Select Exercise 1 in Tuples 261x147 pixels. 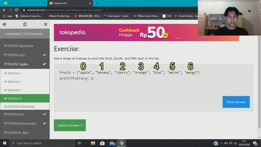(25, 73)
